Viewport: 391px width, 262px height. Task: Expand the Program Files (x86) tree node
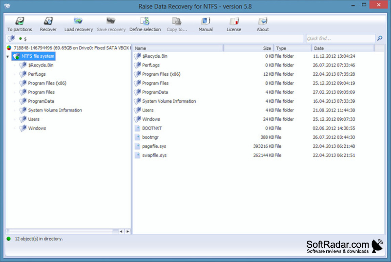[15, 83]
